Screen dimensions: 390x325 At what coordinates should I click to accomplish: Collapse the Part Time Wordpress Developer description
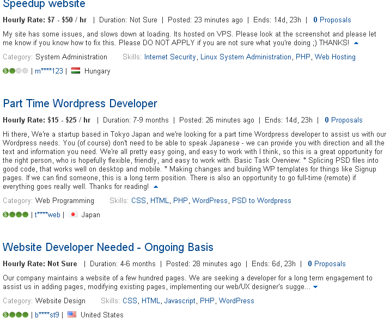[x=156, y=187]
